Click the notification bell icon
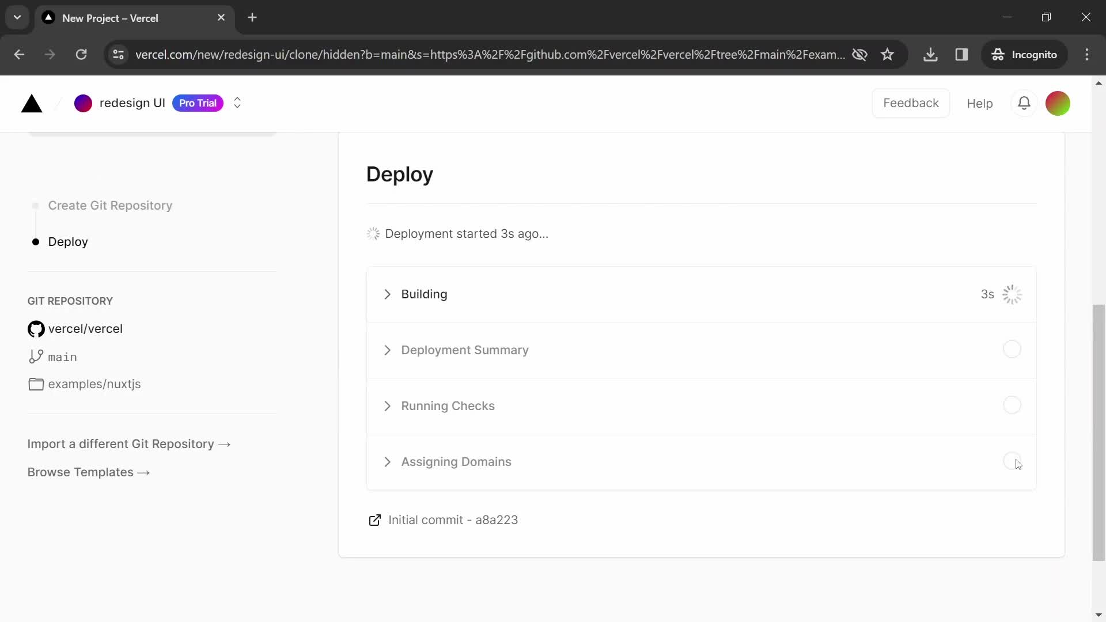 1025,103
